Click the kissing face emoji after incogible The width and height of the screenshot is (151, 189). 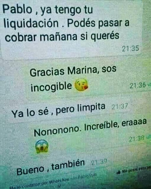tap(81, 85)
